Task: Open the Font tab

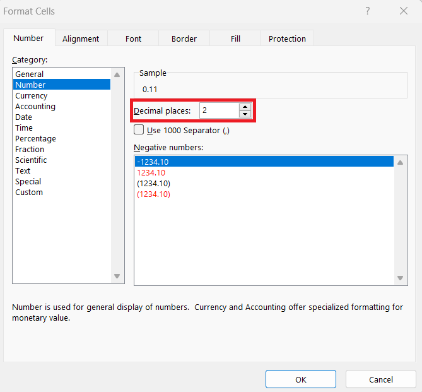Action: pyautogui.click(x=133, y=39)
